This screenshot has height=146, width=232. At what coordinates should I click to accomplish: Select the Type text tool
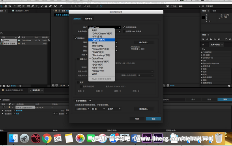(x=37, y=6)
